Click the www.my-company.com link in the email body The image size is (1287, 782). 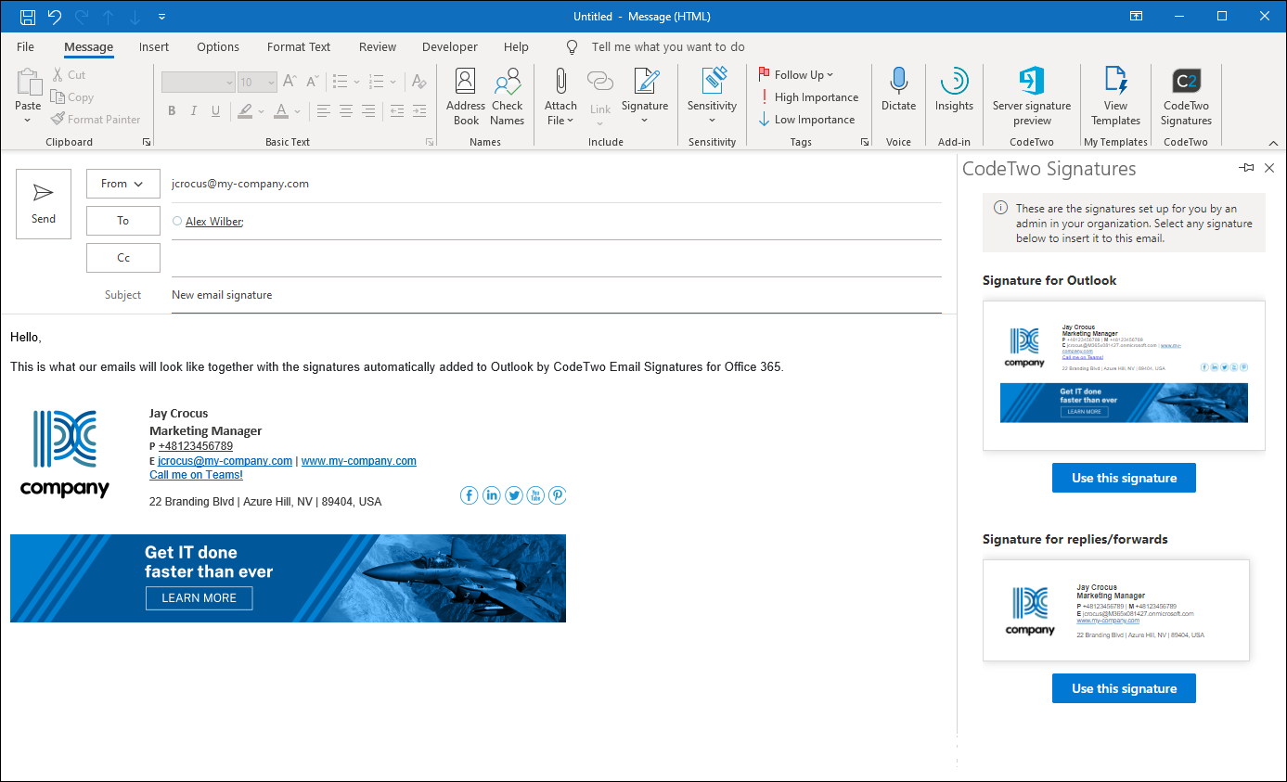(359, 461)
